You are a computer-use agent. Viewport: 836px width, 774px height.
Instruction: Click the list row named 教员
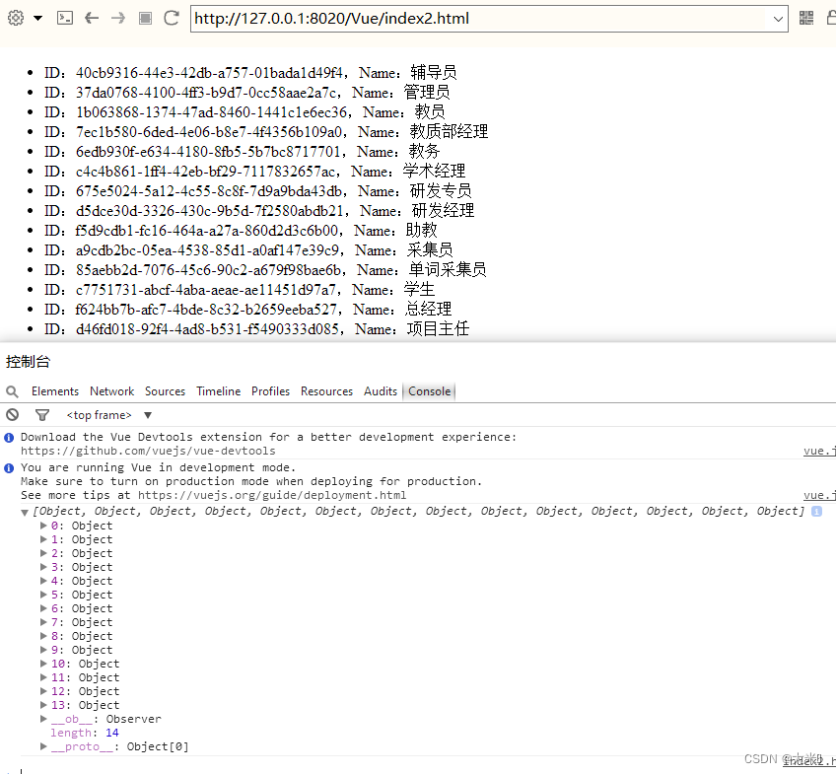244,112
